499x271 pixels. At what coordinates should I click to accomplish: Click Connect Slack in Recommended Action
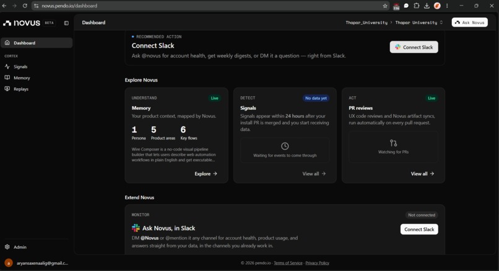tap(414, 47)
